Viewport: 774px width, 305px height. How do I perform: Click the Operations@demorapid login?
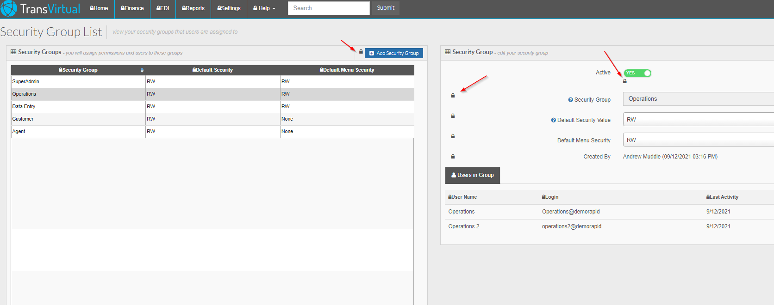pos(571,212)
